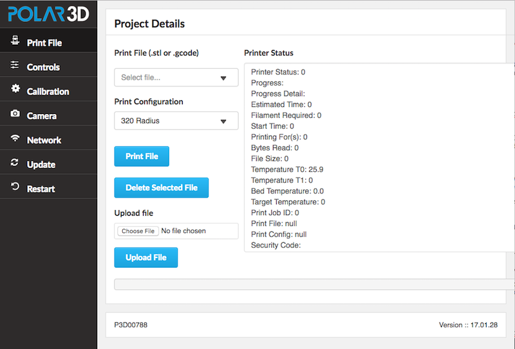This screenshot has width=515, height=349.
Task: Click the Delete Selected File button
Action: pyautogui.click(x=162, y=188)
